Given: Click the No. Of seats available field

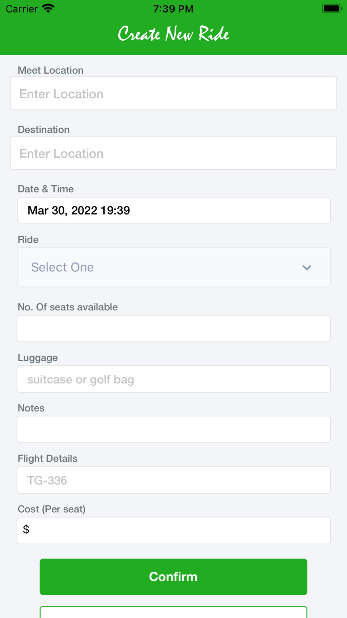Looking at the screenshot, I should (174, 328).
